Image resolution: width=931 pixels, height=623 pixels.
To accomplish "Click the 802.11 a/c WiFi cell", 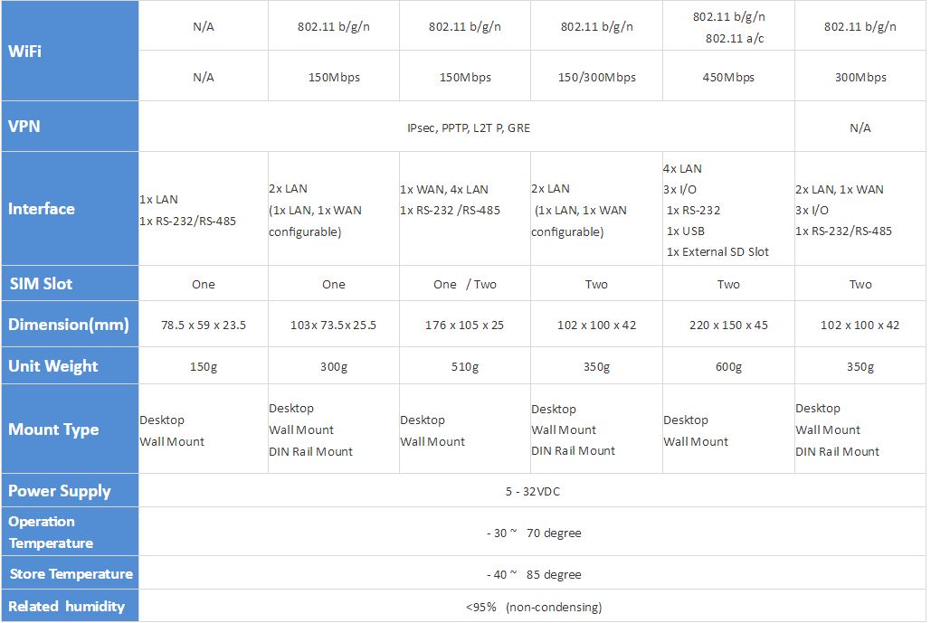I will tap(735, 38).
